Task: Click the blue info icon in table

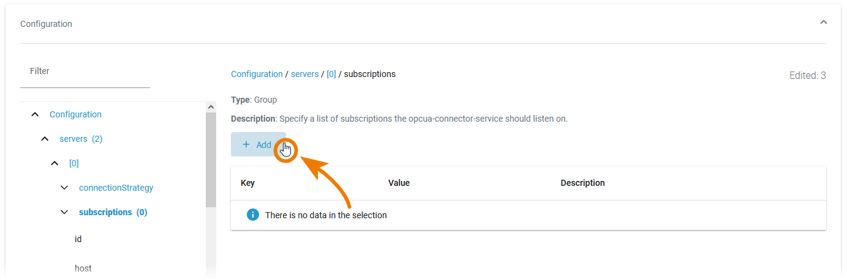Action: pos(252,215)
